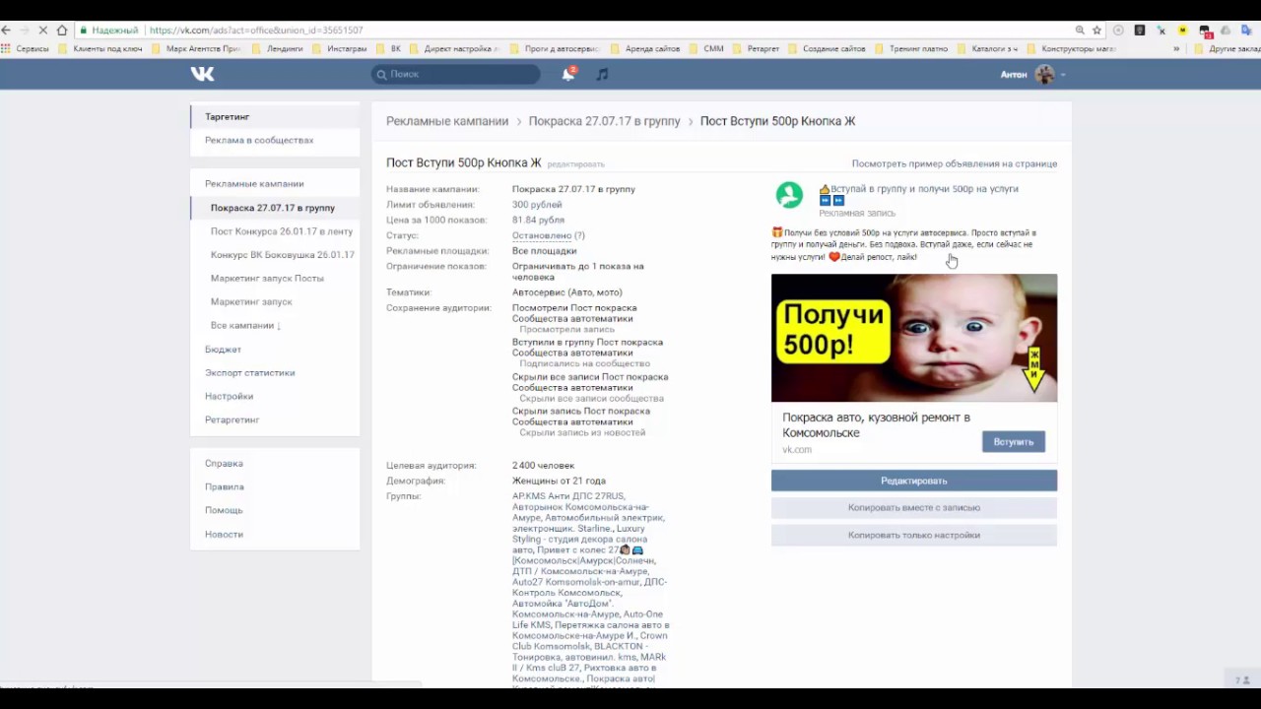This screenshot has width=1261, height=709.
Task: Open the notifications bell
Action: click(568, 74)
